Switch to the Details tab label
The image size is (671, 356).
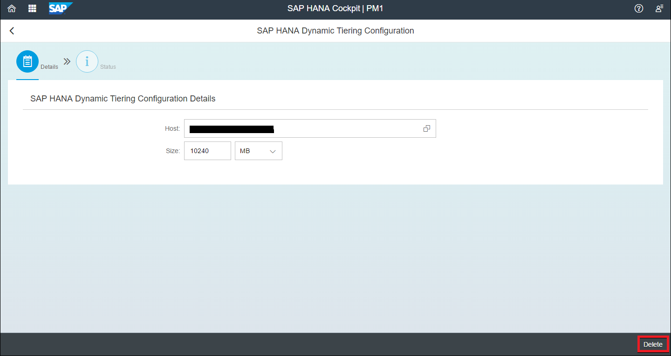pyautogui.click(x=49, y=67)
